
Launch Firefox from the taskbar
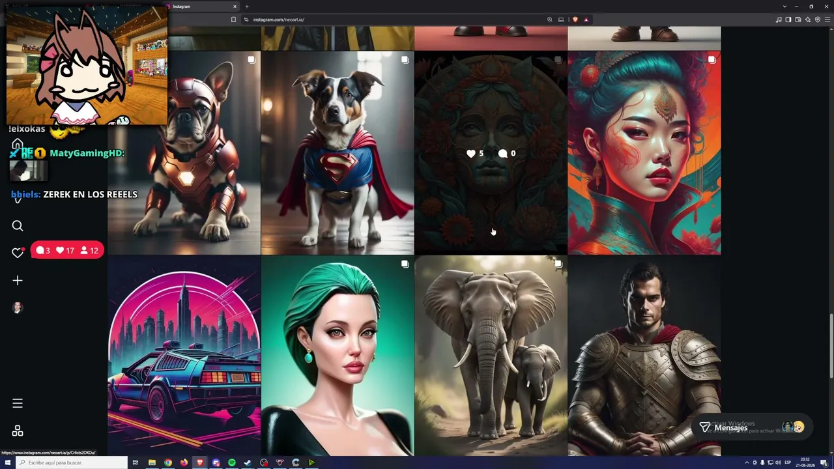(184, 462)
